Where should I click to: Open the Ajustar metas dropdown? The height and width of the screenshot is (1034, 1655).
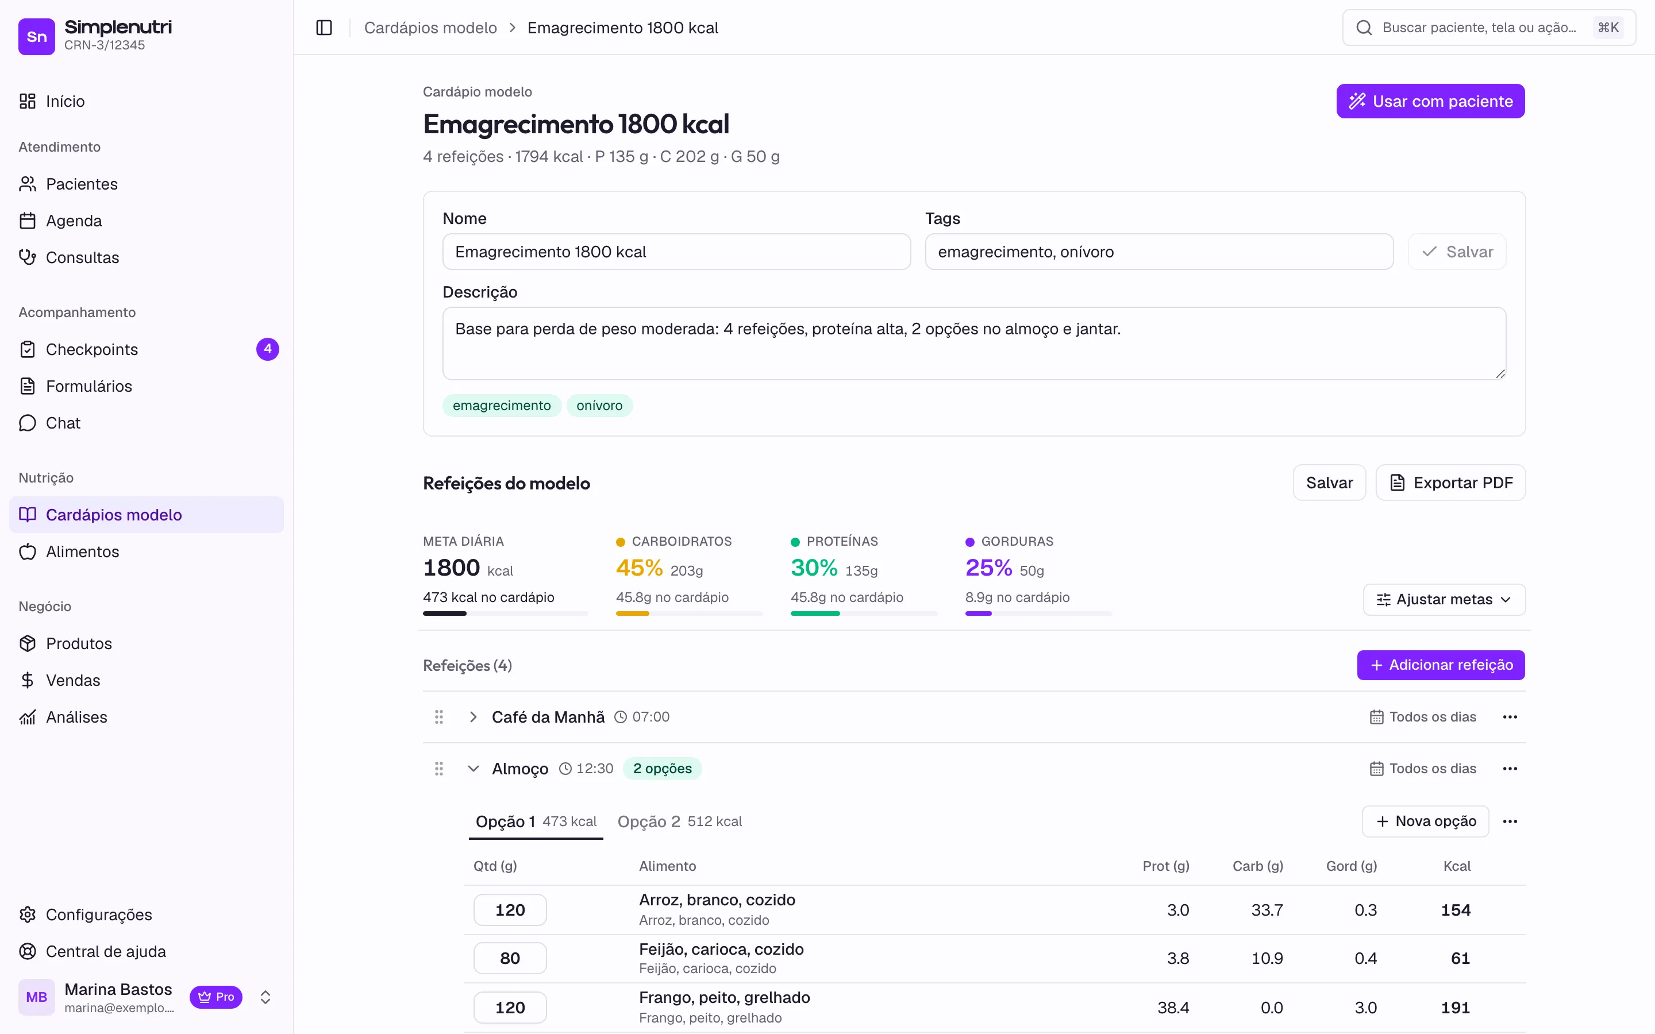coord(1444,600)
